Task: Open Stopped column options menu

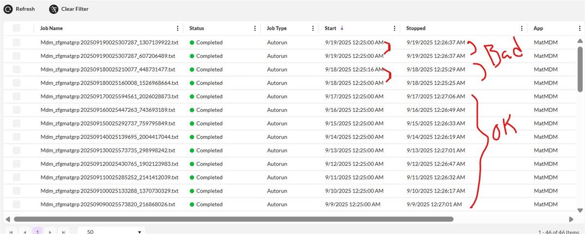Action: click(522, 28)
